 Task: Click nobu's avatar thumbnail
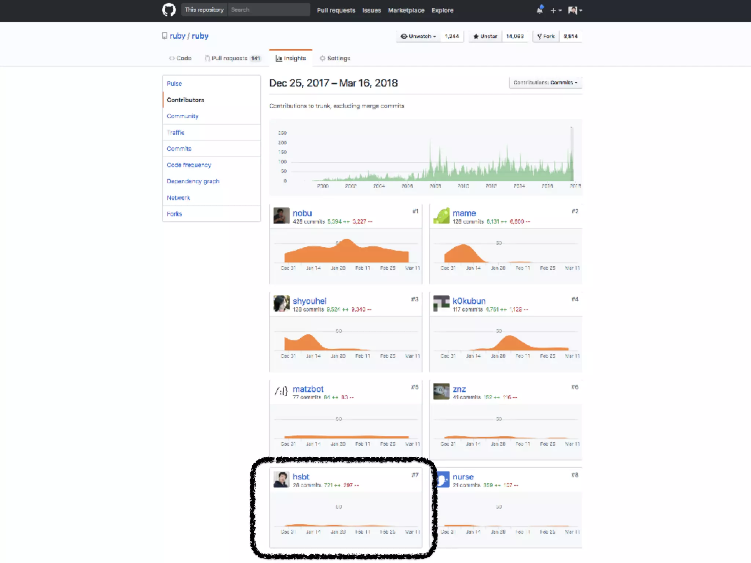(281, 216)
